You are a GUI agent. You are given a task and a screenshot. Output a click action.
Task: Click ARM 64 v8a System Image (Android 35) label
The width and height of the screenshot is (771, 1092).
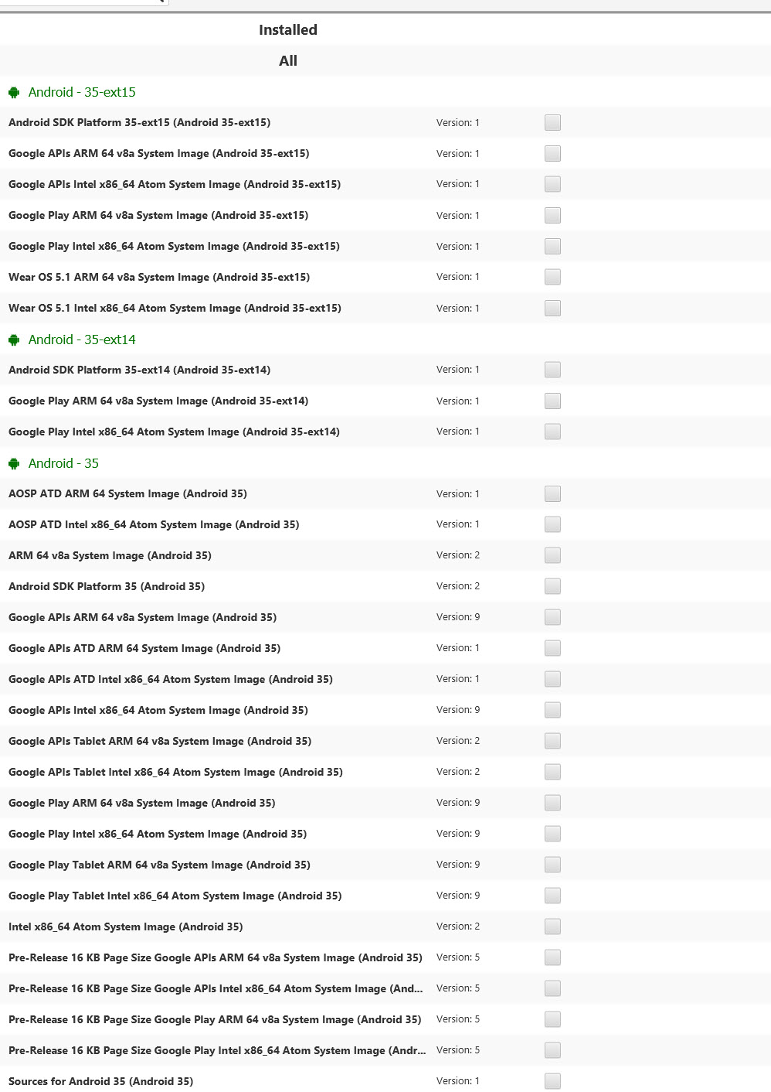coord(110,555)
